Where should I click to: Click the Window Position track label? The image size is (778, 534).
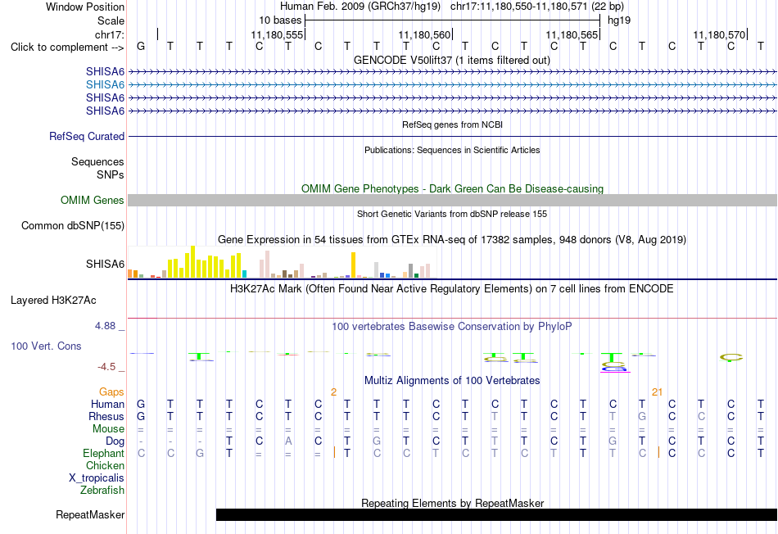tap(85, 7)
